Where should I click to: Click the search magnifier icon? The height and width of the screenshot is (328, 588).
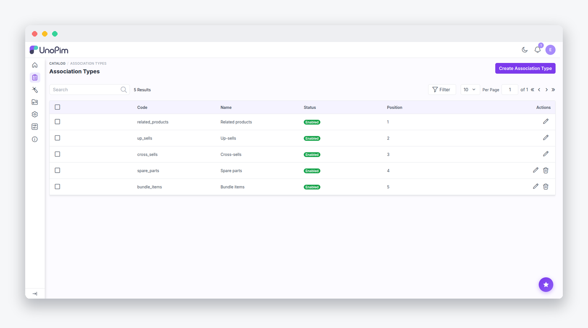(123, 89)
